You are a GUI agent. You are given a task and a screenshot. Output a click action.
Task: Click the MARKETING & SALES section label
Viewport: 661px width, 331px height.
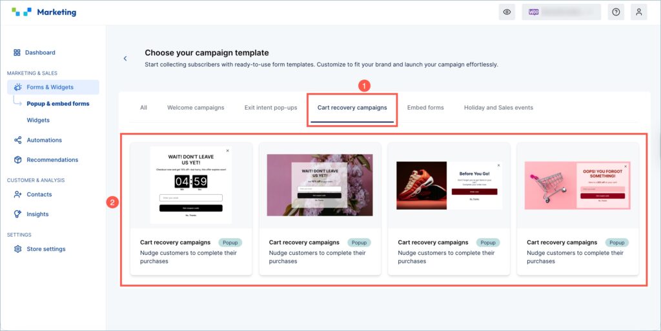click(32, 74)
